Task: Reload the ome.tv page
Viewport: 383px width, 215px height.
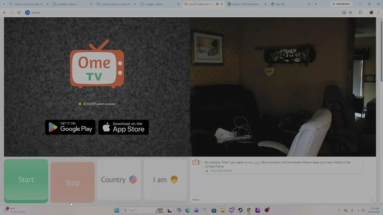Action: pos(19,13)
